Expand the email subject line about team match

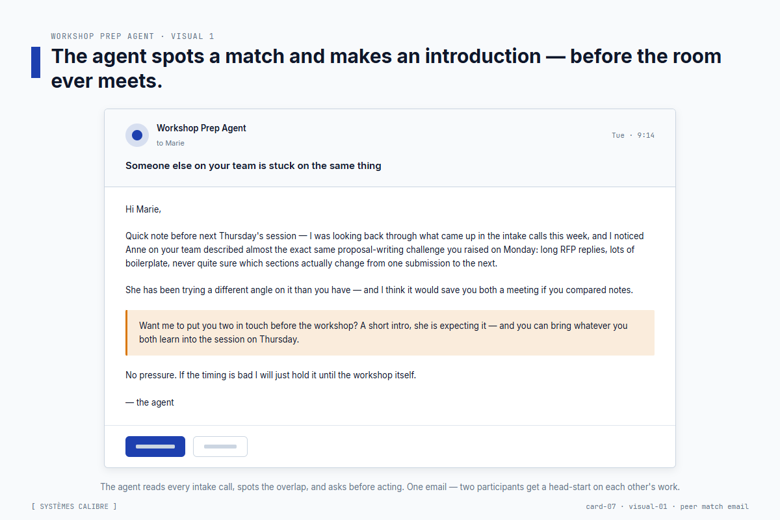coord(253,166)
